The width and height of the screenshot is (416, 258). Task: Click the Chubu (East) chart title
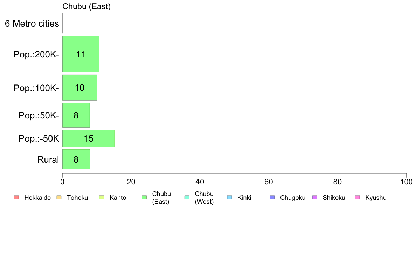pos(86,6)
